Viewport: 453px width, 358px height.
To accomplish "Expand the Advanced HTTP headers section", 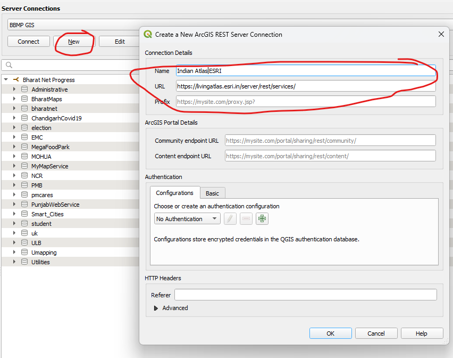I will (156, 308).
